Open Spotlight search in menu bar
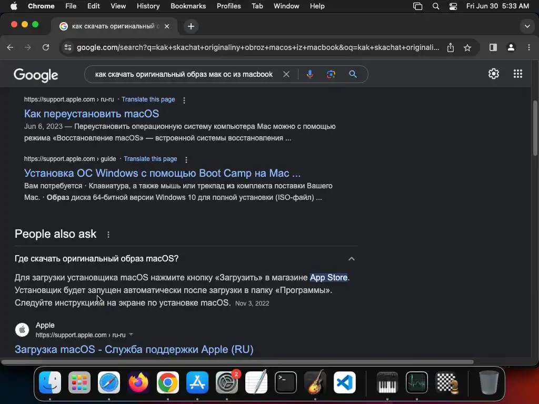The height and width of the screenshot is (404, 539). (435, 6)
